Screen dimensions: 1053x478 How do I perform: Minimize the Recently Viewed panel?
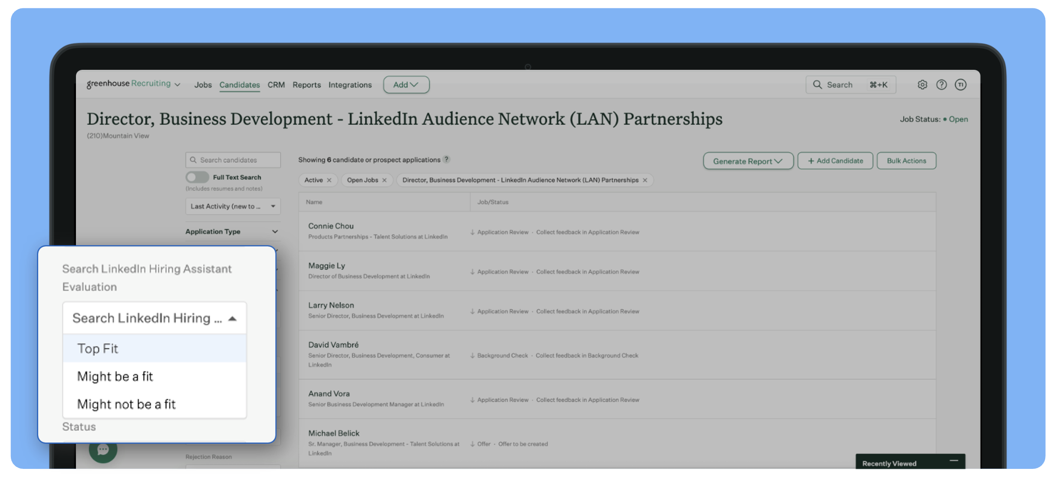coord(954,461)
